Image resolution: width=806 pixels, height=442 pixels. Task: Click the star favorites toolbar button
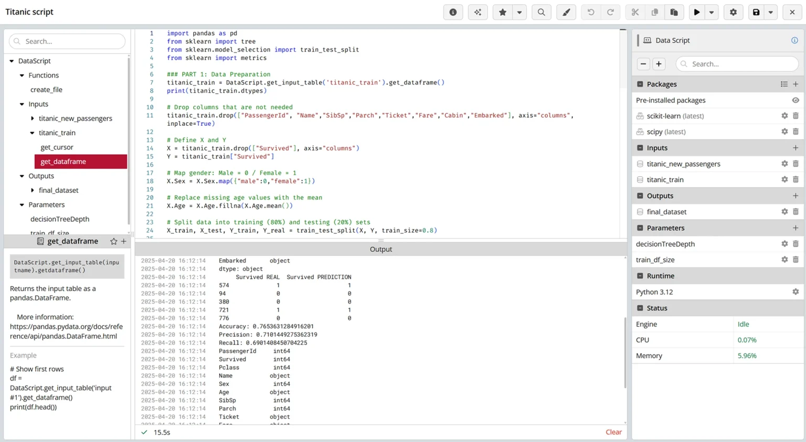click(x=502, y=12)
